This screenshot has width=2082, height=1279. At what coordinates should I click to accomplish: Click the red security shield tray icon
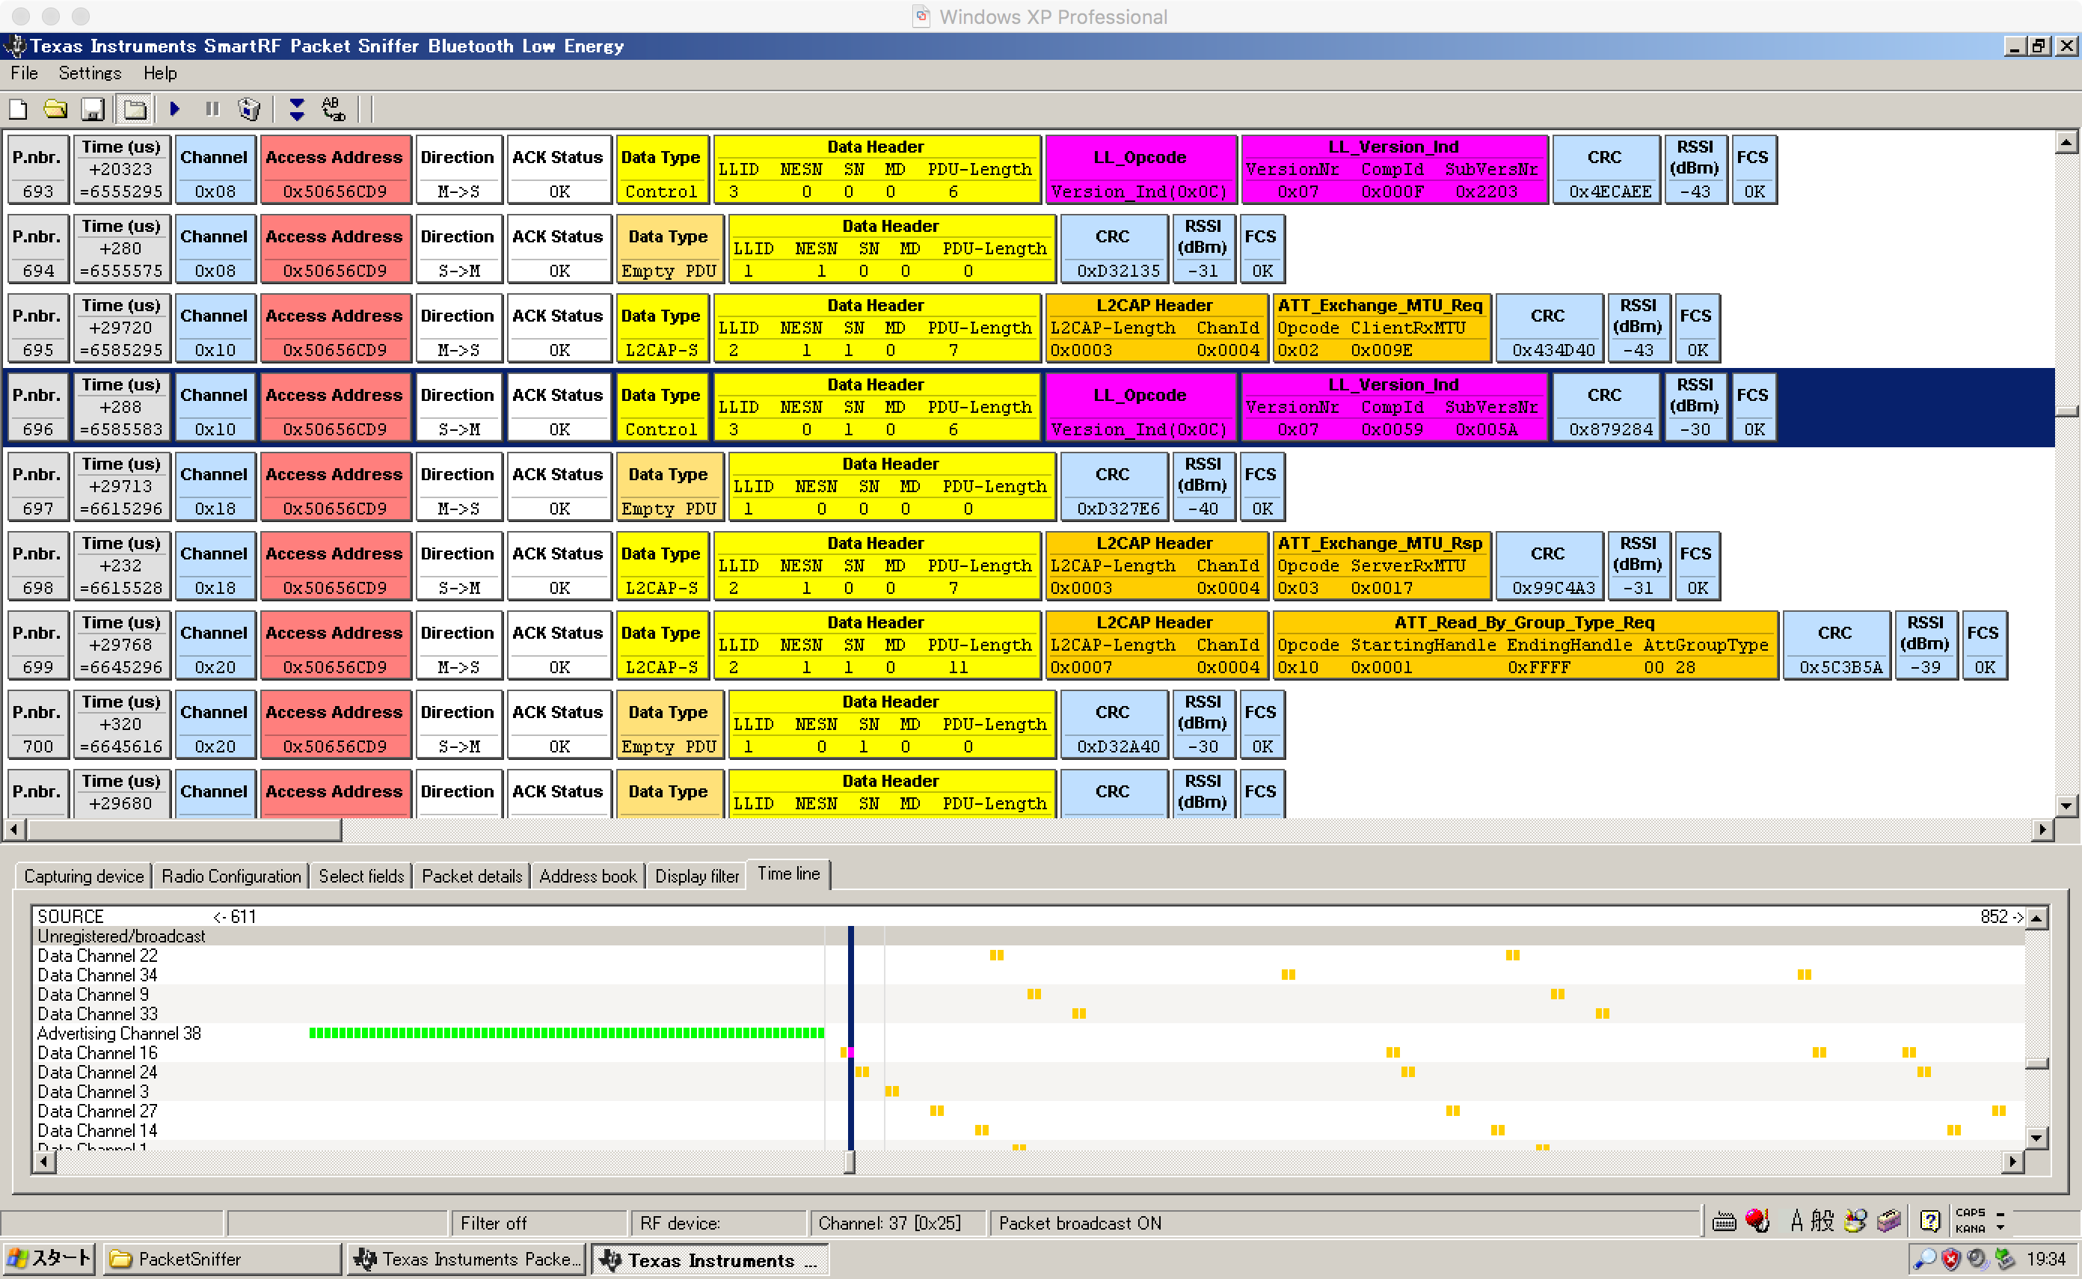click(1951, 1260)
